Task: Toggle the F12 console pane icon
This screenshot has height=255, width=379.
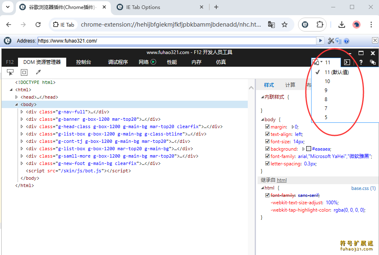Action: [x=347, y=62]
